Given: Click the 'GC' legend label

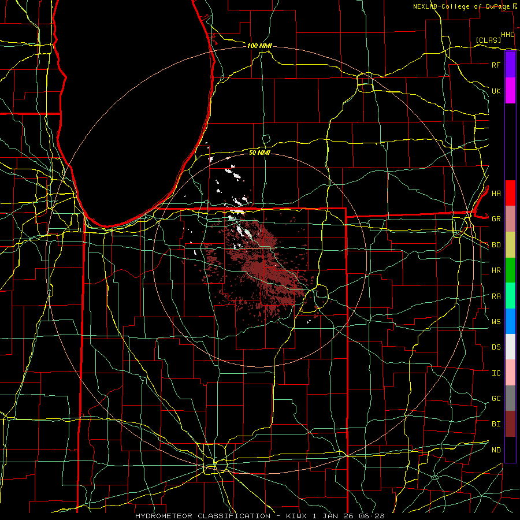Looking at the screenshot, I should coord(496,399).
